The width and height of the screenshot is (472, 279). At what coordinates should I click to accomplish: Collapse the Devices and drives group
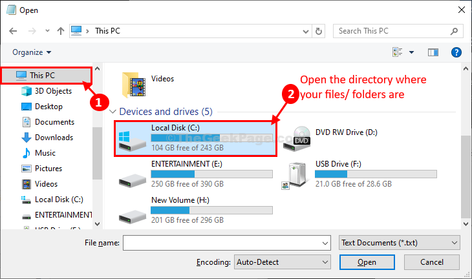point(113,112)
